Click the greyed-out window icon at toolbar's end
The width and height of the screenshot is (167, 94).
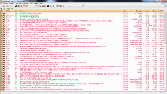pos(63,6)
